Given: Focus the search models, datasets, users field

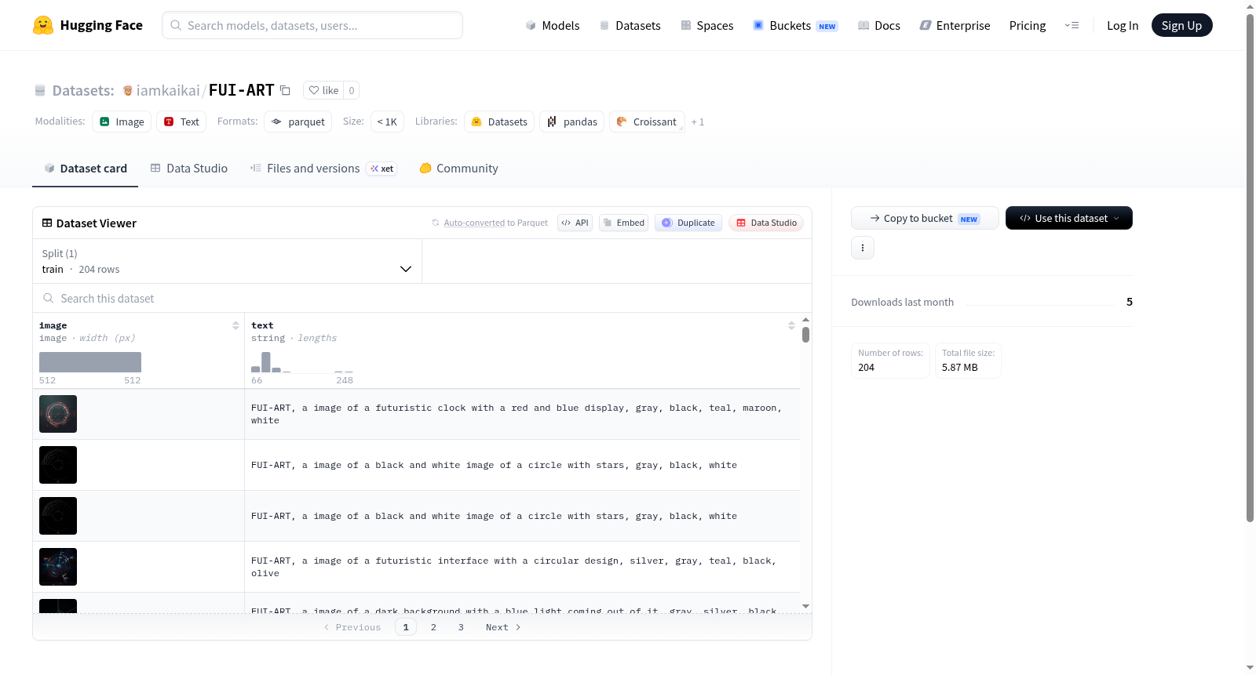Looking at the screenshot, I should [x=312, y=25].
